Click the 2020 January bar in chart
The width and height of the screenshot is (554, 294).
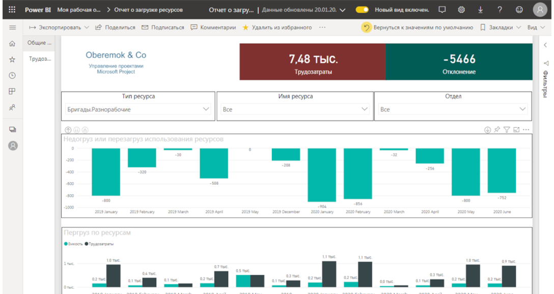[321, 175]
